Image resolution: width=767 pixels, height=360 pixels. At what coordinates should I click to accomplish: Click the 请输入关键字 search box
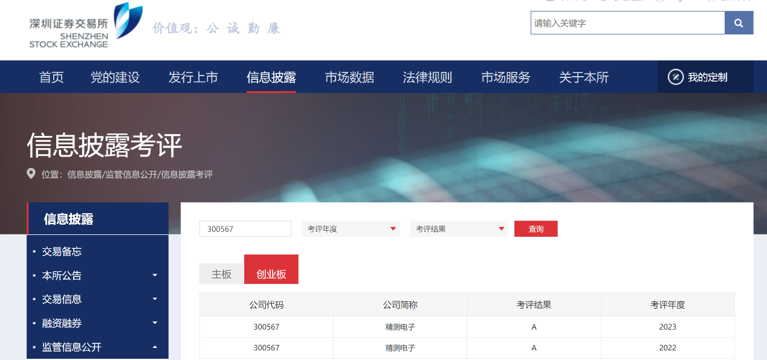[627, 23]
